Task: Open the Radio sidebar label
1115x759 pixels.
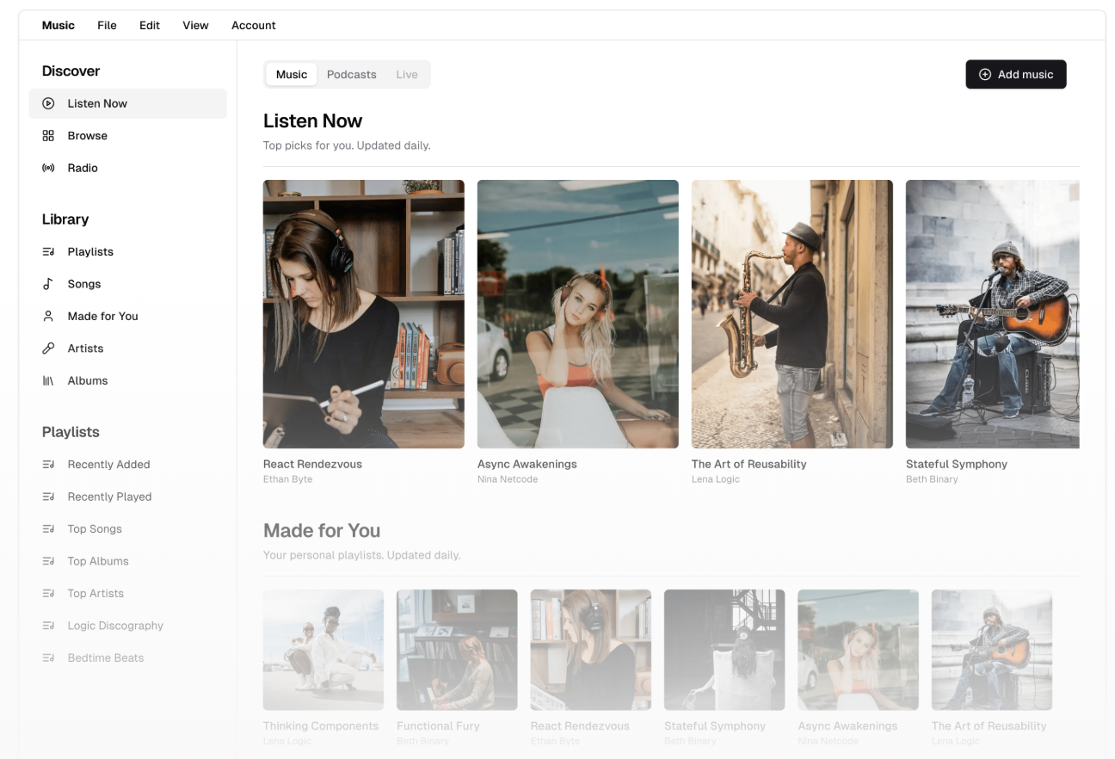Action: tap(83, 168)
